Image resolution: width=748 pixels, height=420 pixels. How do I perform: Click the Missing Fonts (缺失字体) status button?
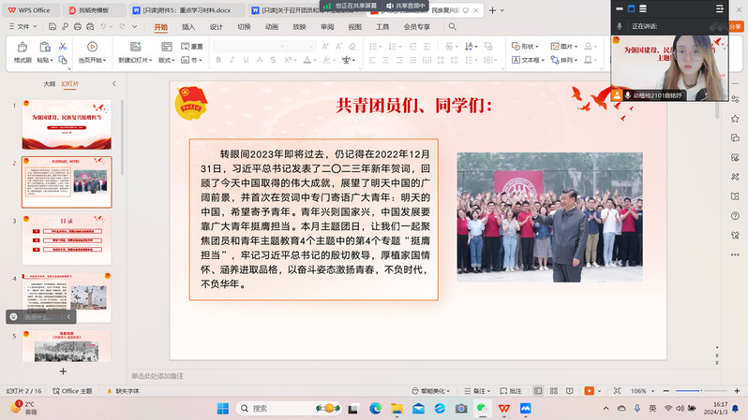pos(123,391)
